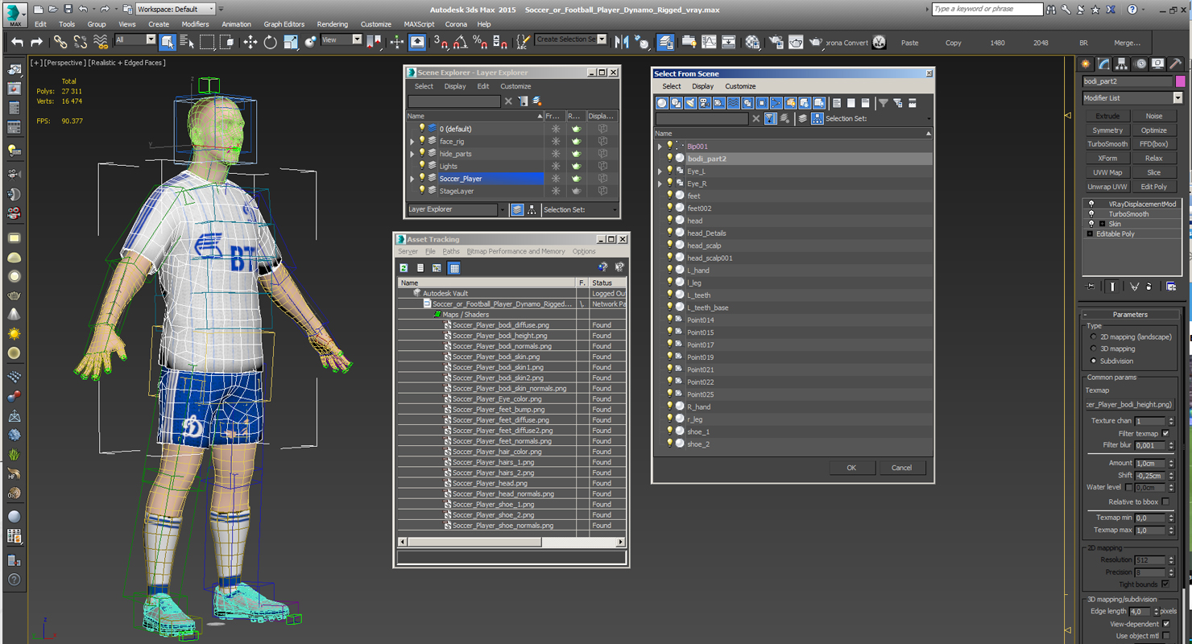Select Subdivision type radio
Screen dimensions: 1192x644
coord(1093,361)
